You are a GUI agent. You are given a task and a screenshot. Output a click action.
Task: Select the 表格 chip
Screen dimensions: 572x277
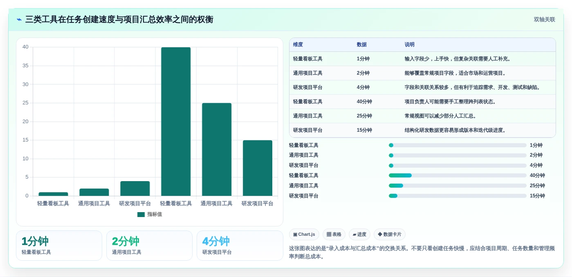click(334, 235)
